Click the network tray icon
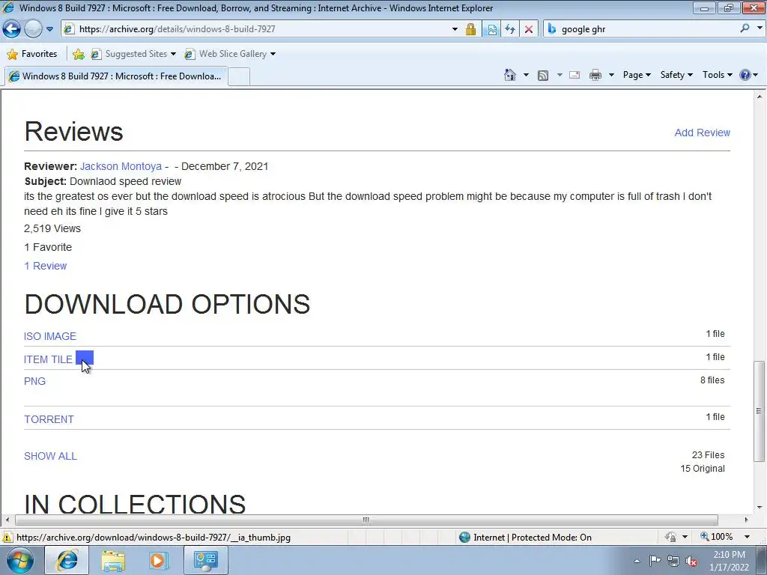Image resolution: width=767 pixels, height=575 pixels. tap(673, 561)
